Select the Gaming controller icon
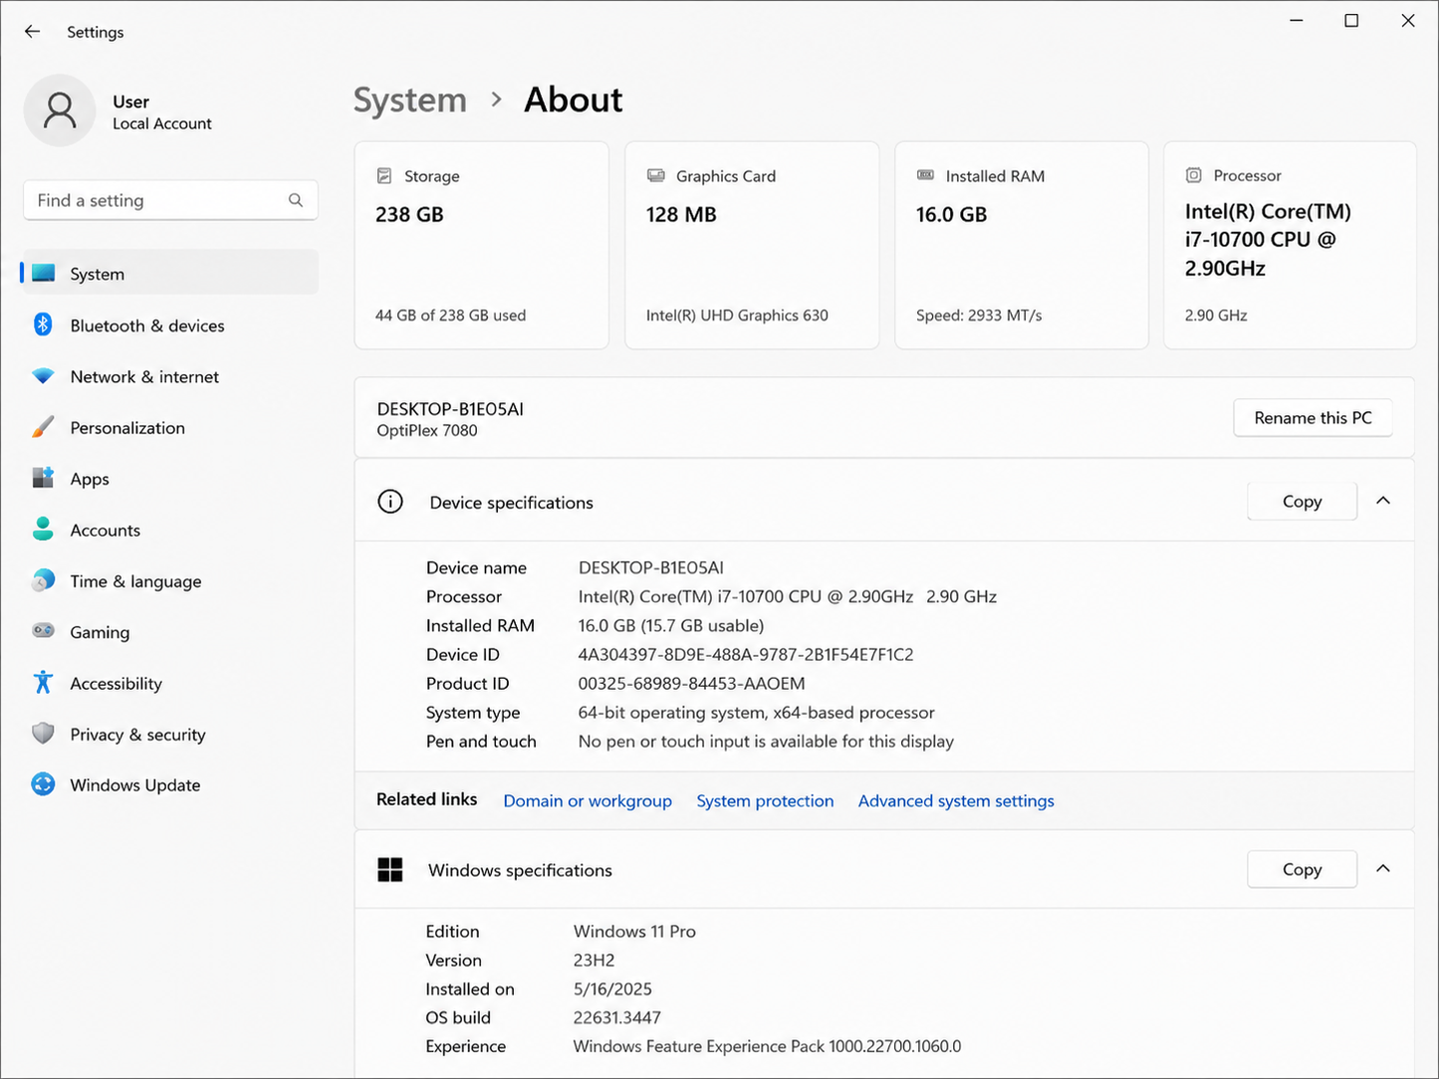Image resolution: width=1439 pixels, height=1079 pixels. (43, 630)
